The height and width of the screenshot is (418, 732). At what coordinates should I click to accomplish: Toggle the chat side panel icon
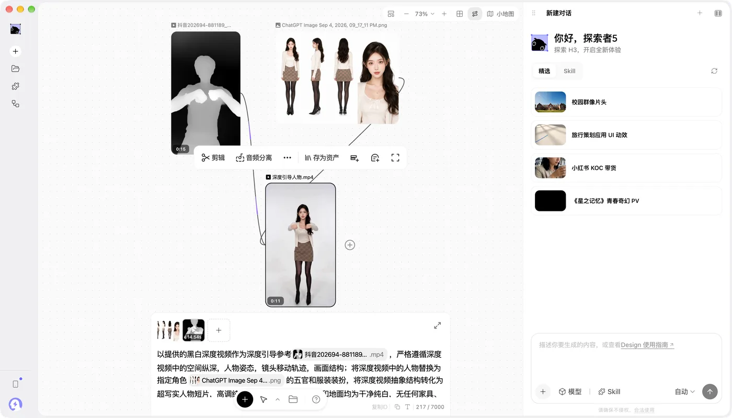click(x=718, y=13)
